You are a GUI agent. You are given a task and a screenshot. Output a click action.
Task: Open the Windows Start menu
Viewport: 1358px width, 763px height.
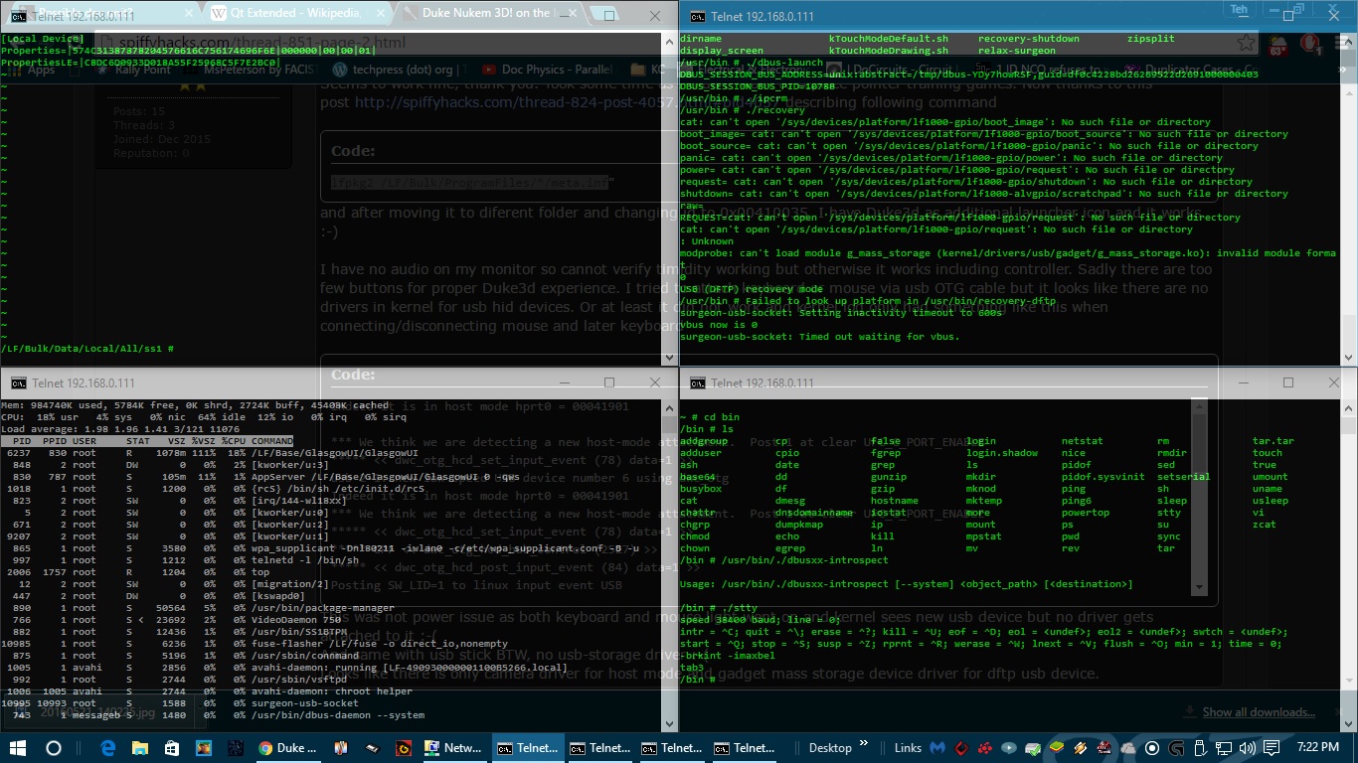point(18,747)
